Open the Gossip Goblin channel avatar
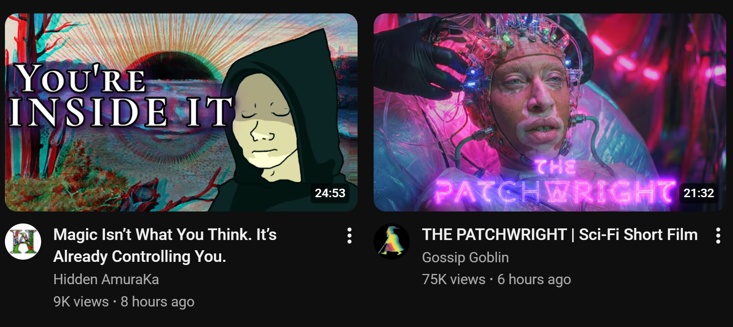 point(392,241)
